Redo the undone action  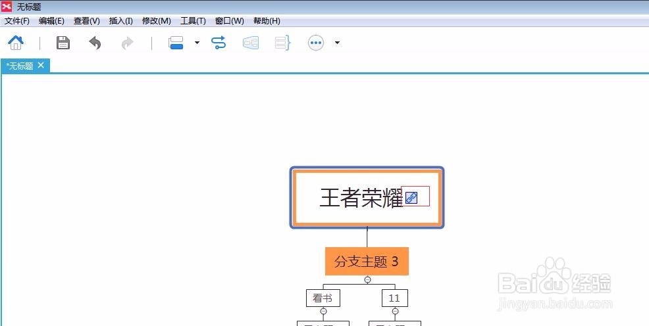pos(128,43)
